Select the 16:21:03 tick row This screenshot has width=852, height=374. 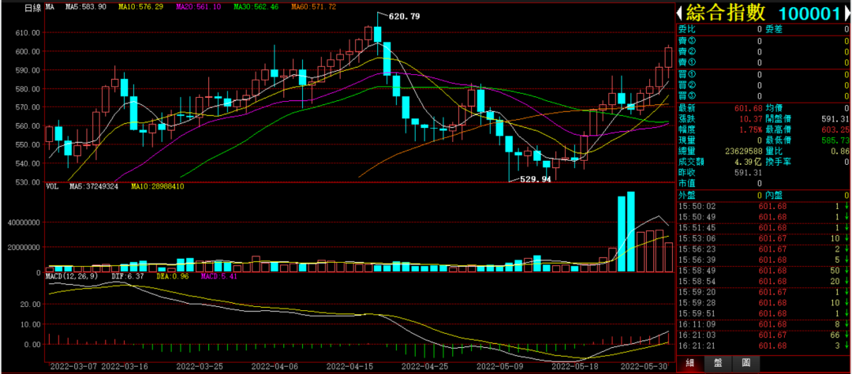click(x=763, y=335)
